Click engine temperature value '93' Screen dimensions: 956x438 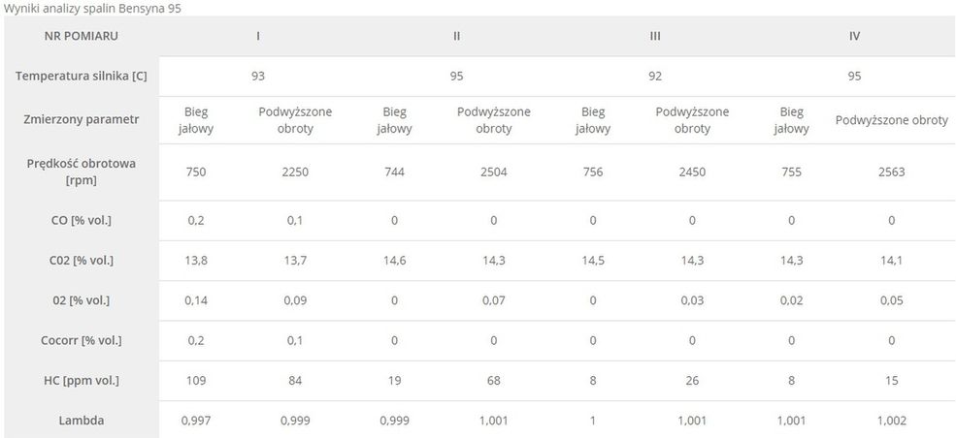(258, 76)
